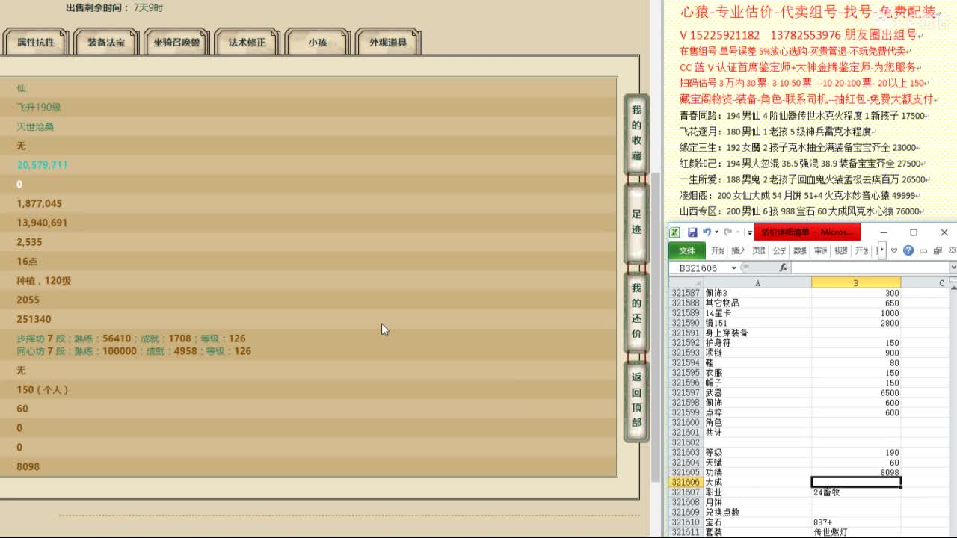
Task: Click the Undo icon in Excel
Action: (x=708, y=232)
